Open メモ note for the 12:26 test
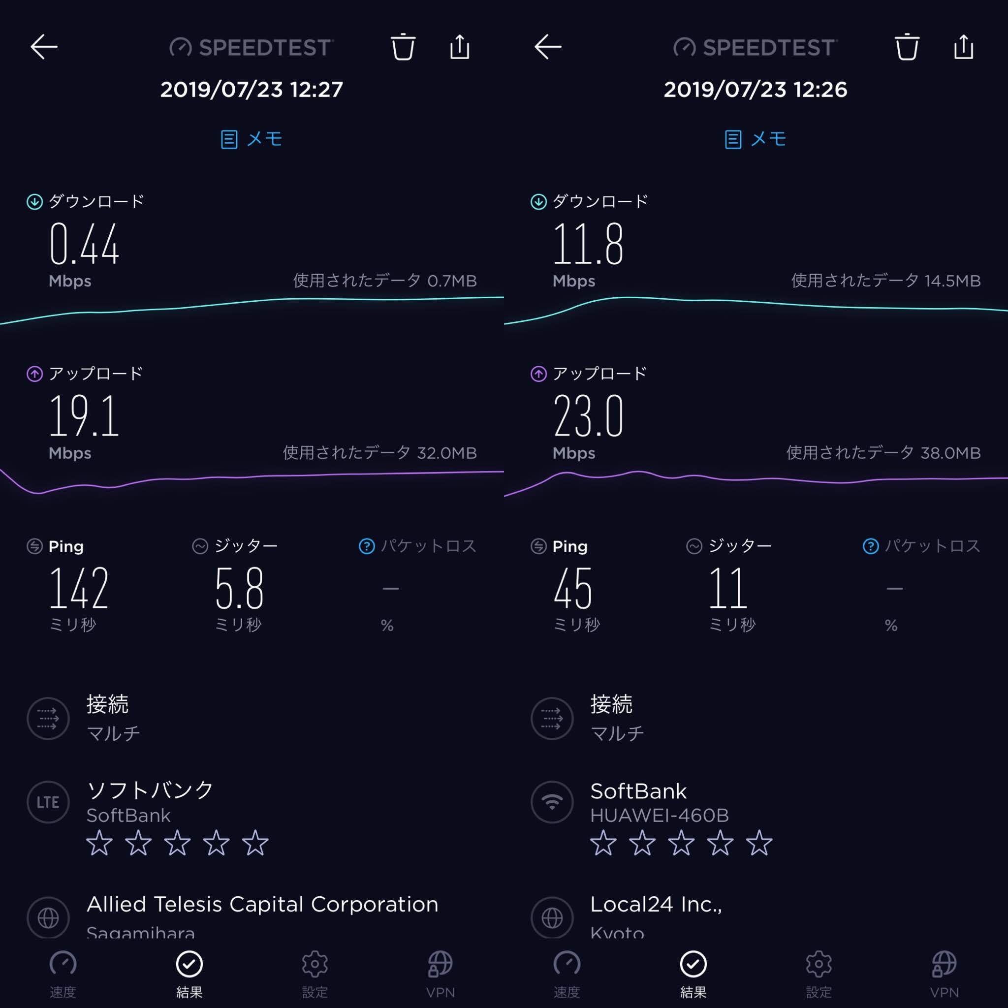1008x1008 pixels. click(x=756, y=139)
